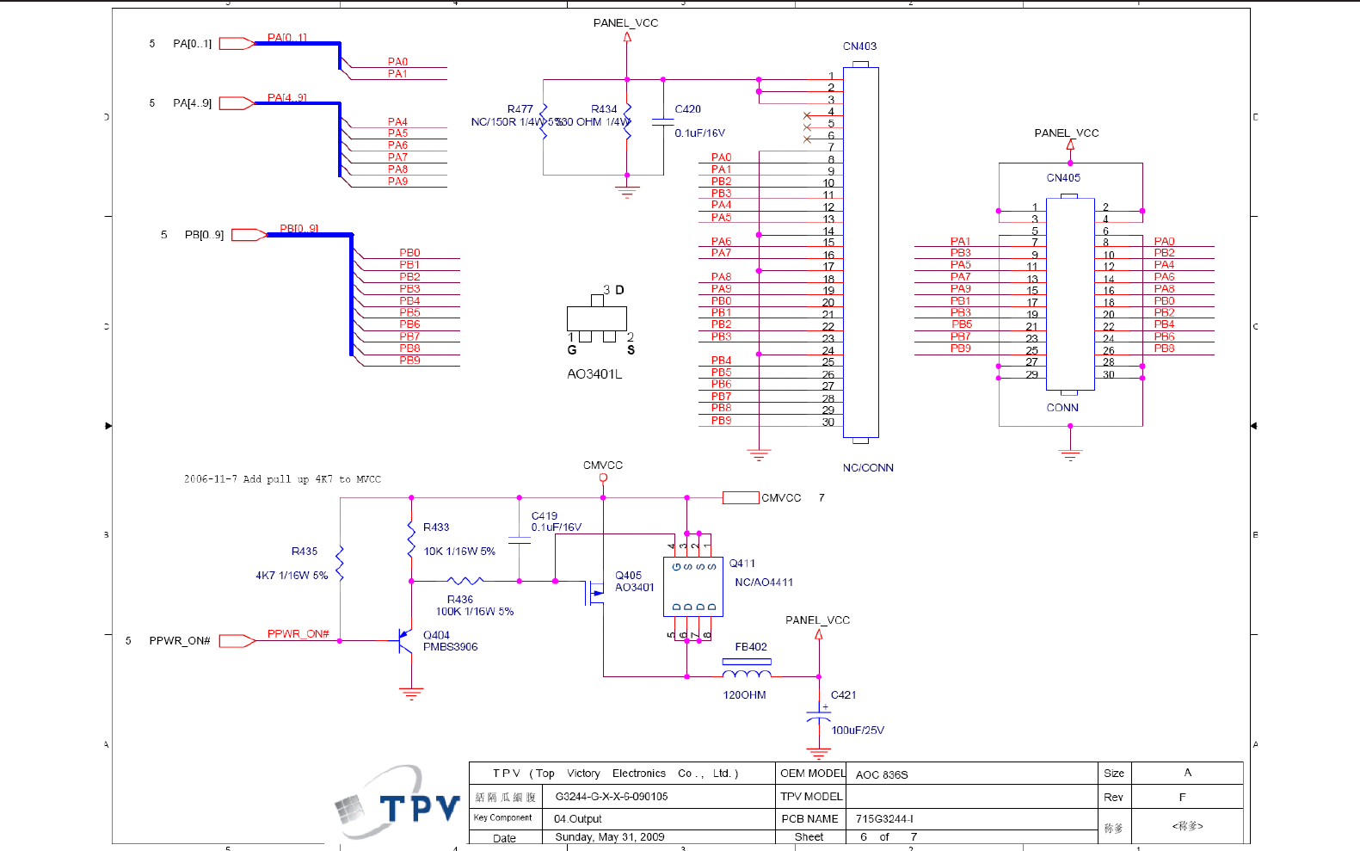Select the FB402 ferrite bead coil symbol
This screenshot has height=851, width=1360.
(747, 672)
